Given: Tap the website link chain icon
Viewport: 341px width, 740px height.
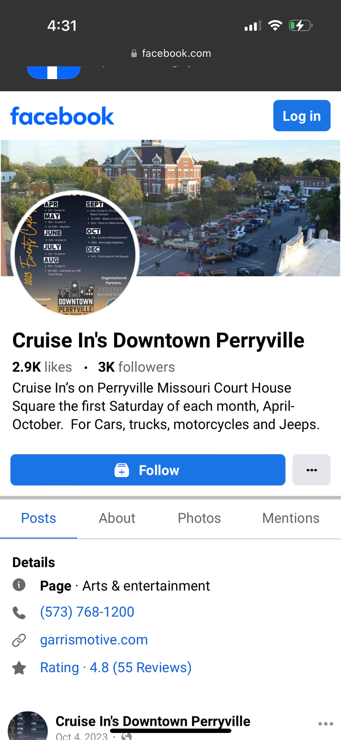Looking at the screenshot, I should click(x=19, y=640).
